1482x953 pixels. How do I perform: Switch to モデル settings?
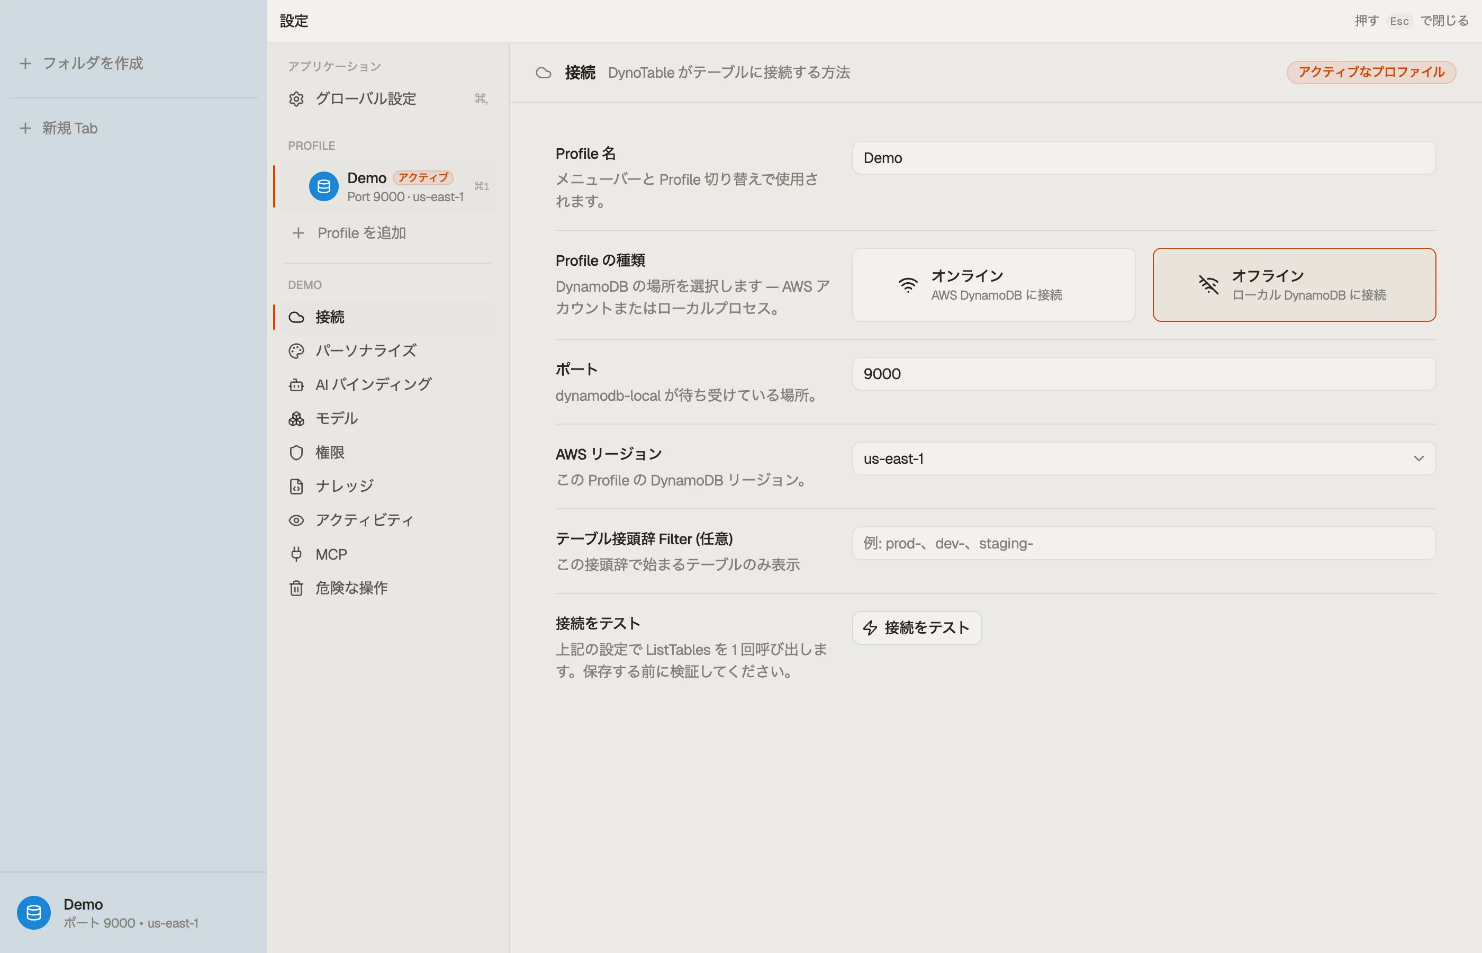click(387, 419)
